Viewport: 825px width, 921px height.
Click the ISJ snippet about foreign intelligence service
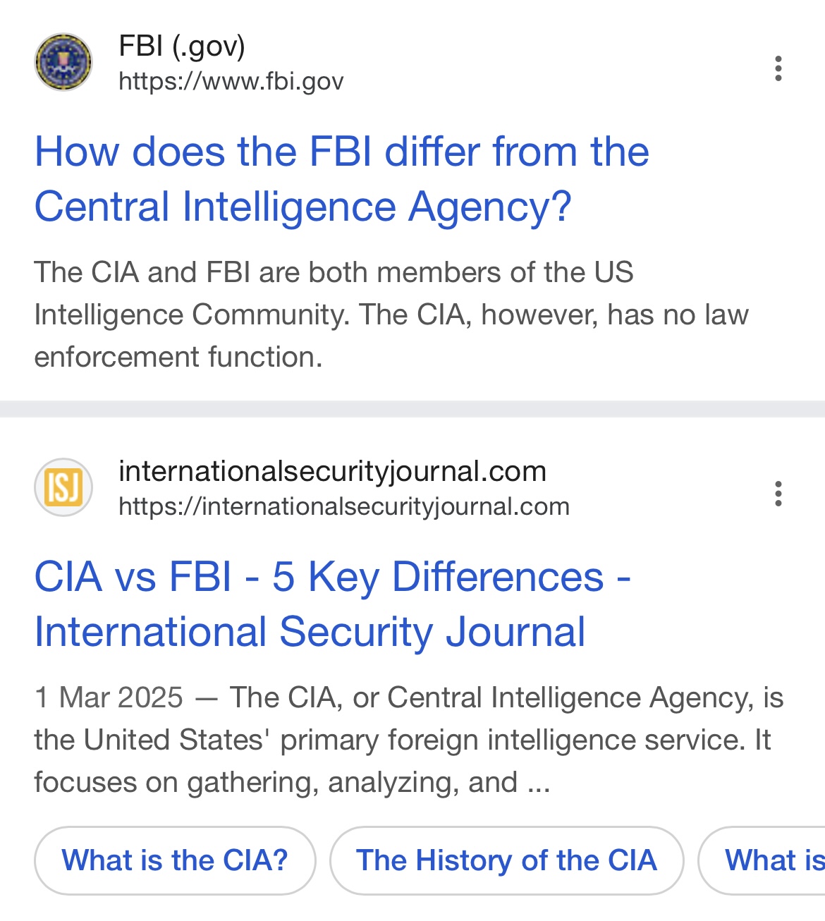[x=409, y=740]
